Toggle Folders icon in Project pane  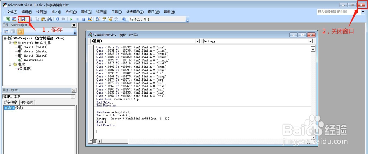[x=20, y=32]
